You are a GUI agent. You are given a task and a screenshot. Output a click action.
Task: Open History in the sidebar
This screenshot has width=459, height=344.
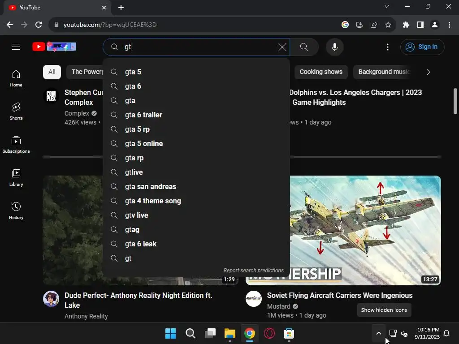point(16,211)
